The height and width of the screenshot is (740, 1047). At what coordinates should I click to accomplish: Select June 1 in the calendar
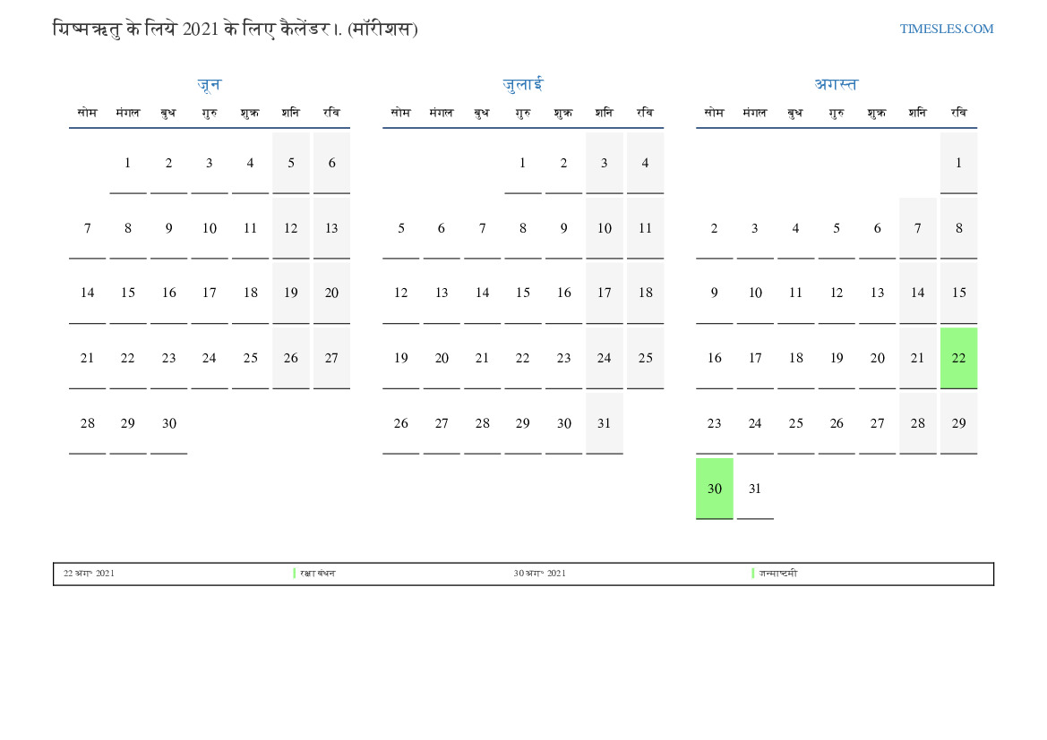pos(128,163)
